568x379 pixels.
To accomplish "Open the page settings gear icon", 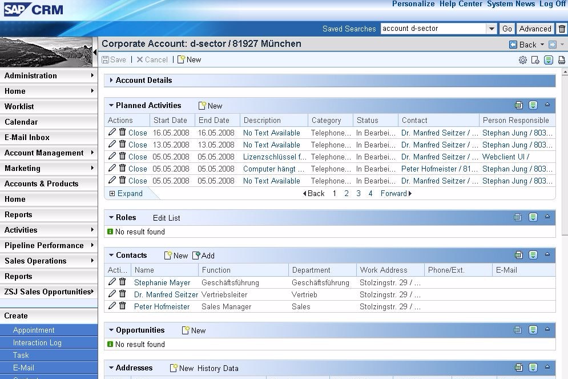I will pos(522,60).
